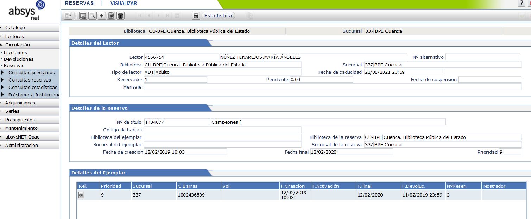The image size is (531, 219).
Task: Click the title field showing Campeones
Action: coord(328,122)
